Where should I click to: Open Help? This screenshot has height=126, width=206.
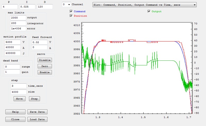click(15, 112)
